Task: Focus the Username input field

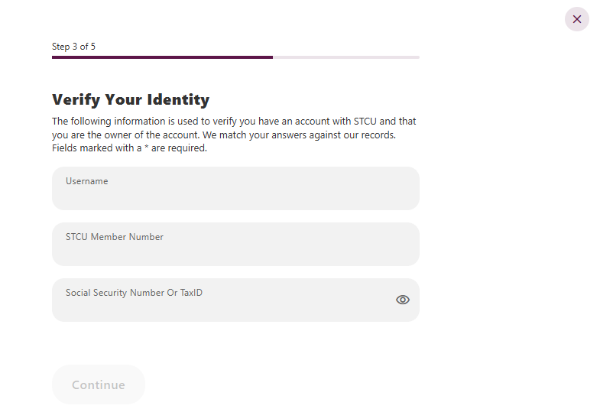Action: pyautogui.click(x=235, y=188)
